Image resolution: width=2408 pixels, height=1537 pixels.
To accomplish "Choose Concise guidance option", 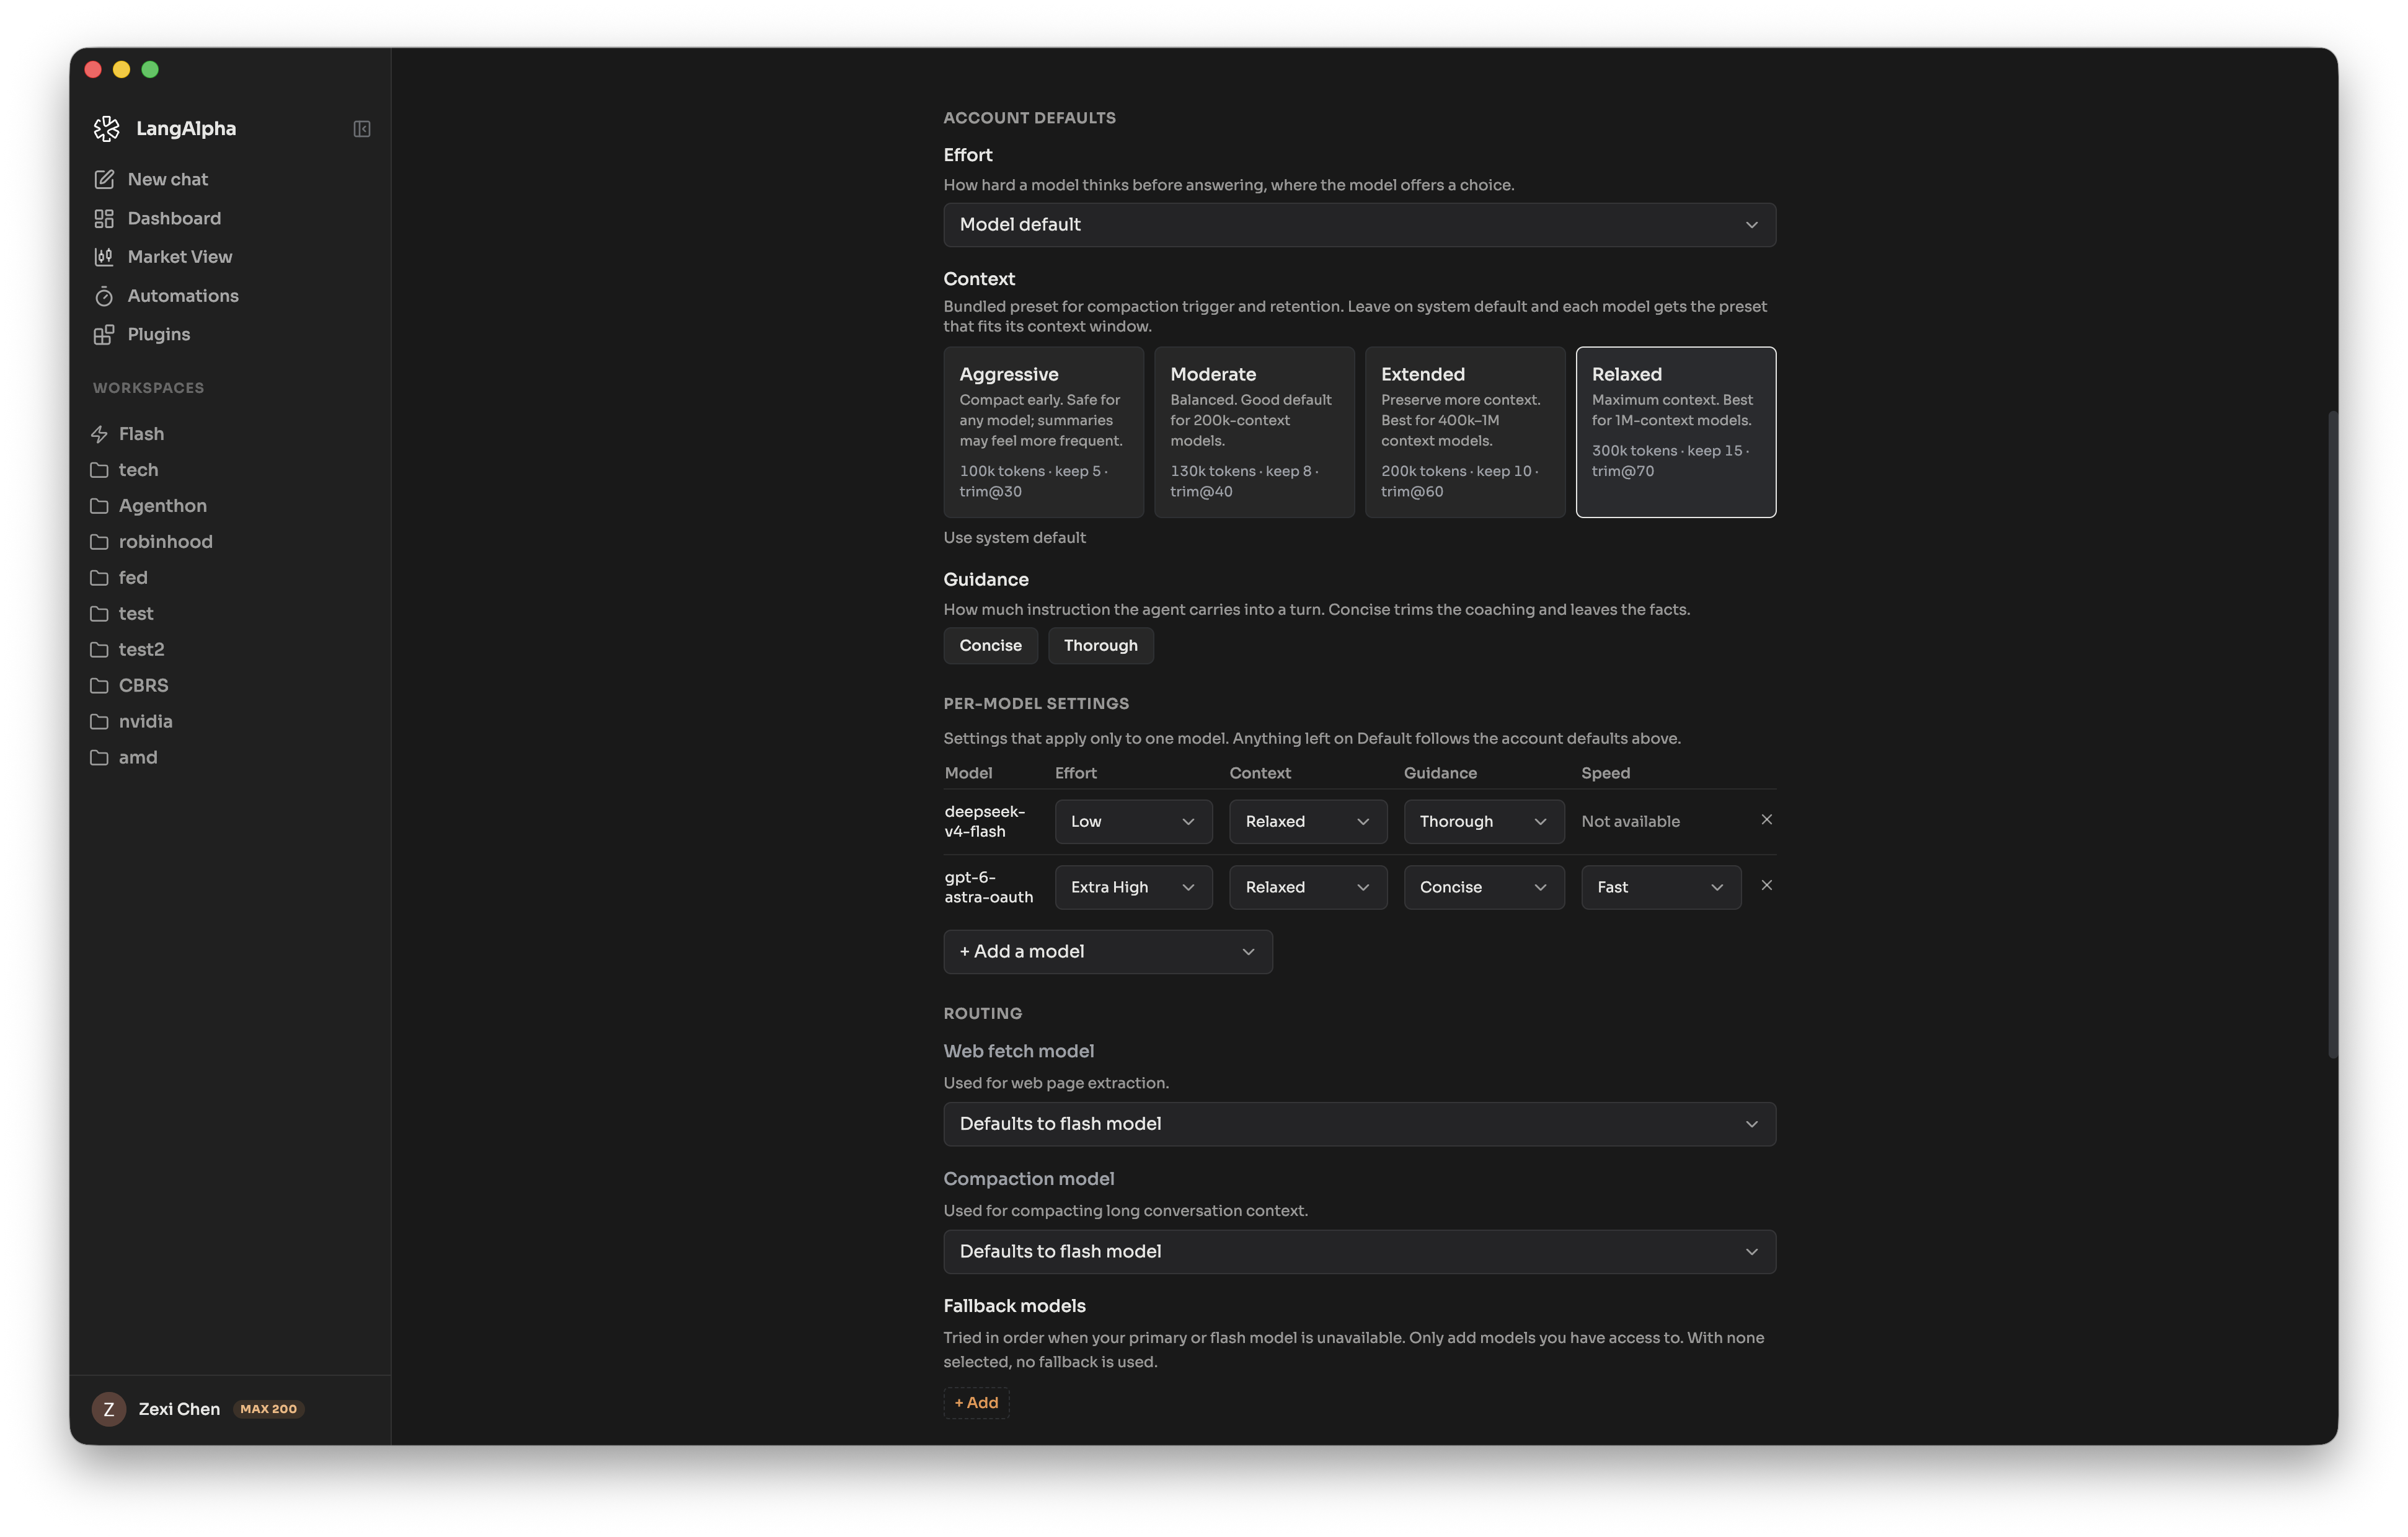I will [x=990, y=646].
